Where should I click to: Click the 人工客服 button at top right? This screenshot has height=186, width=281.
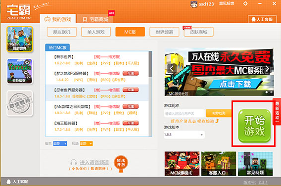point(262,19)
